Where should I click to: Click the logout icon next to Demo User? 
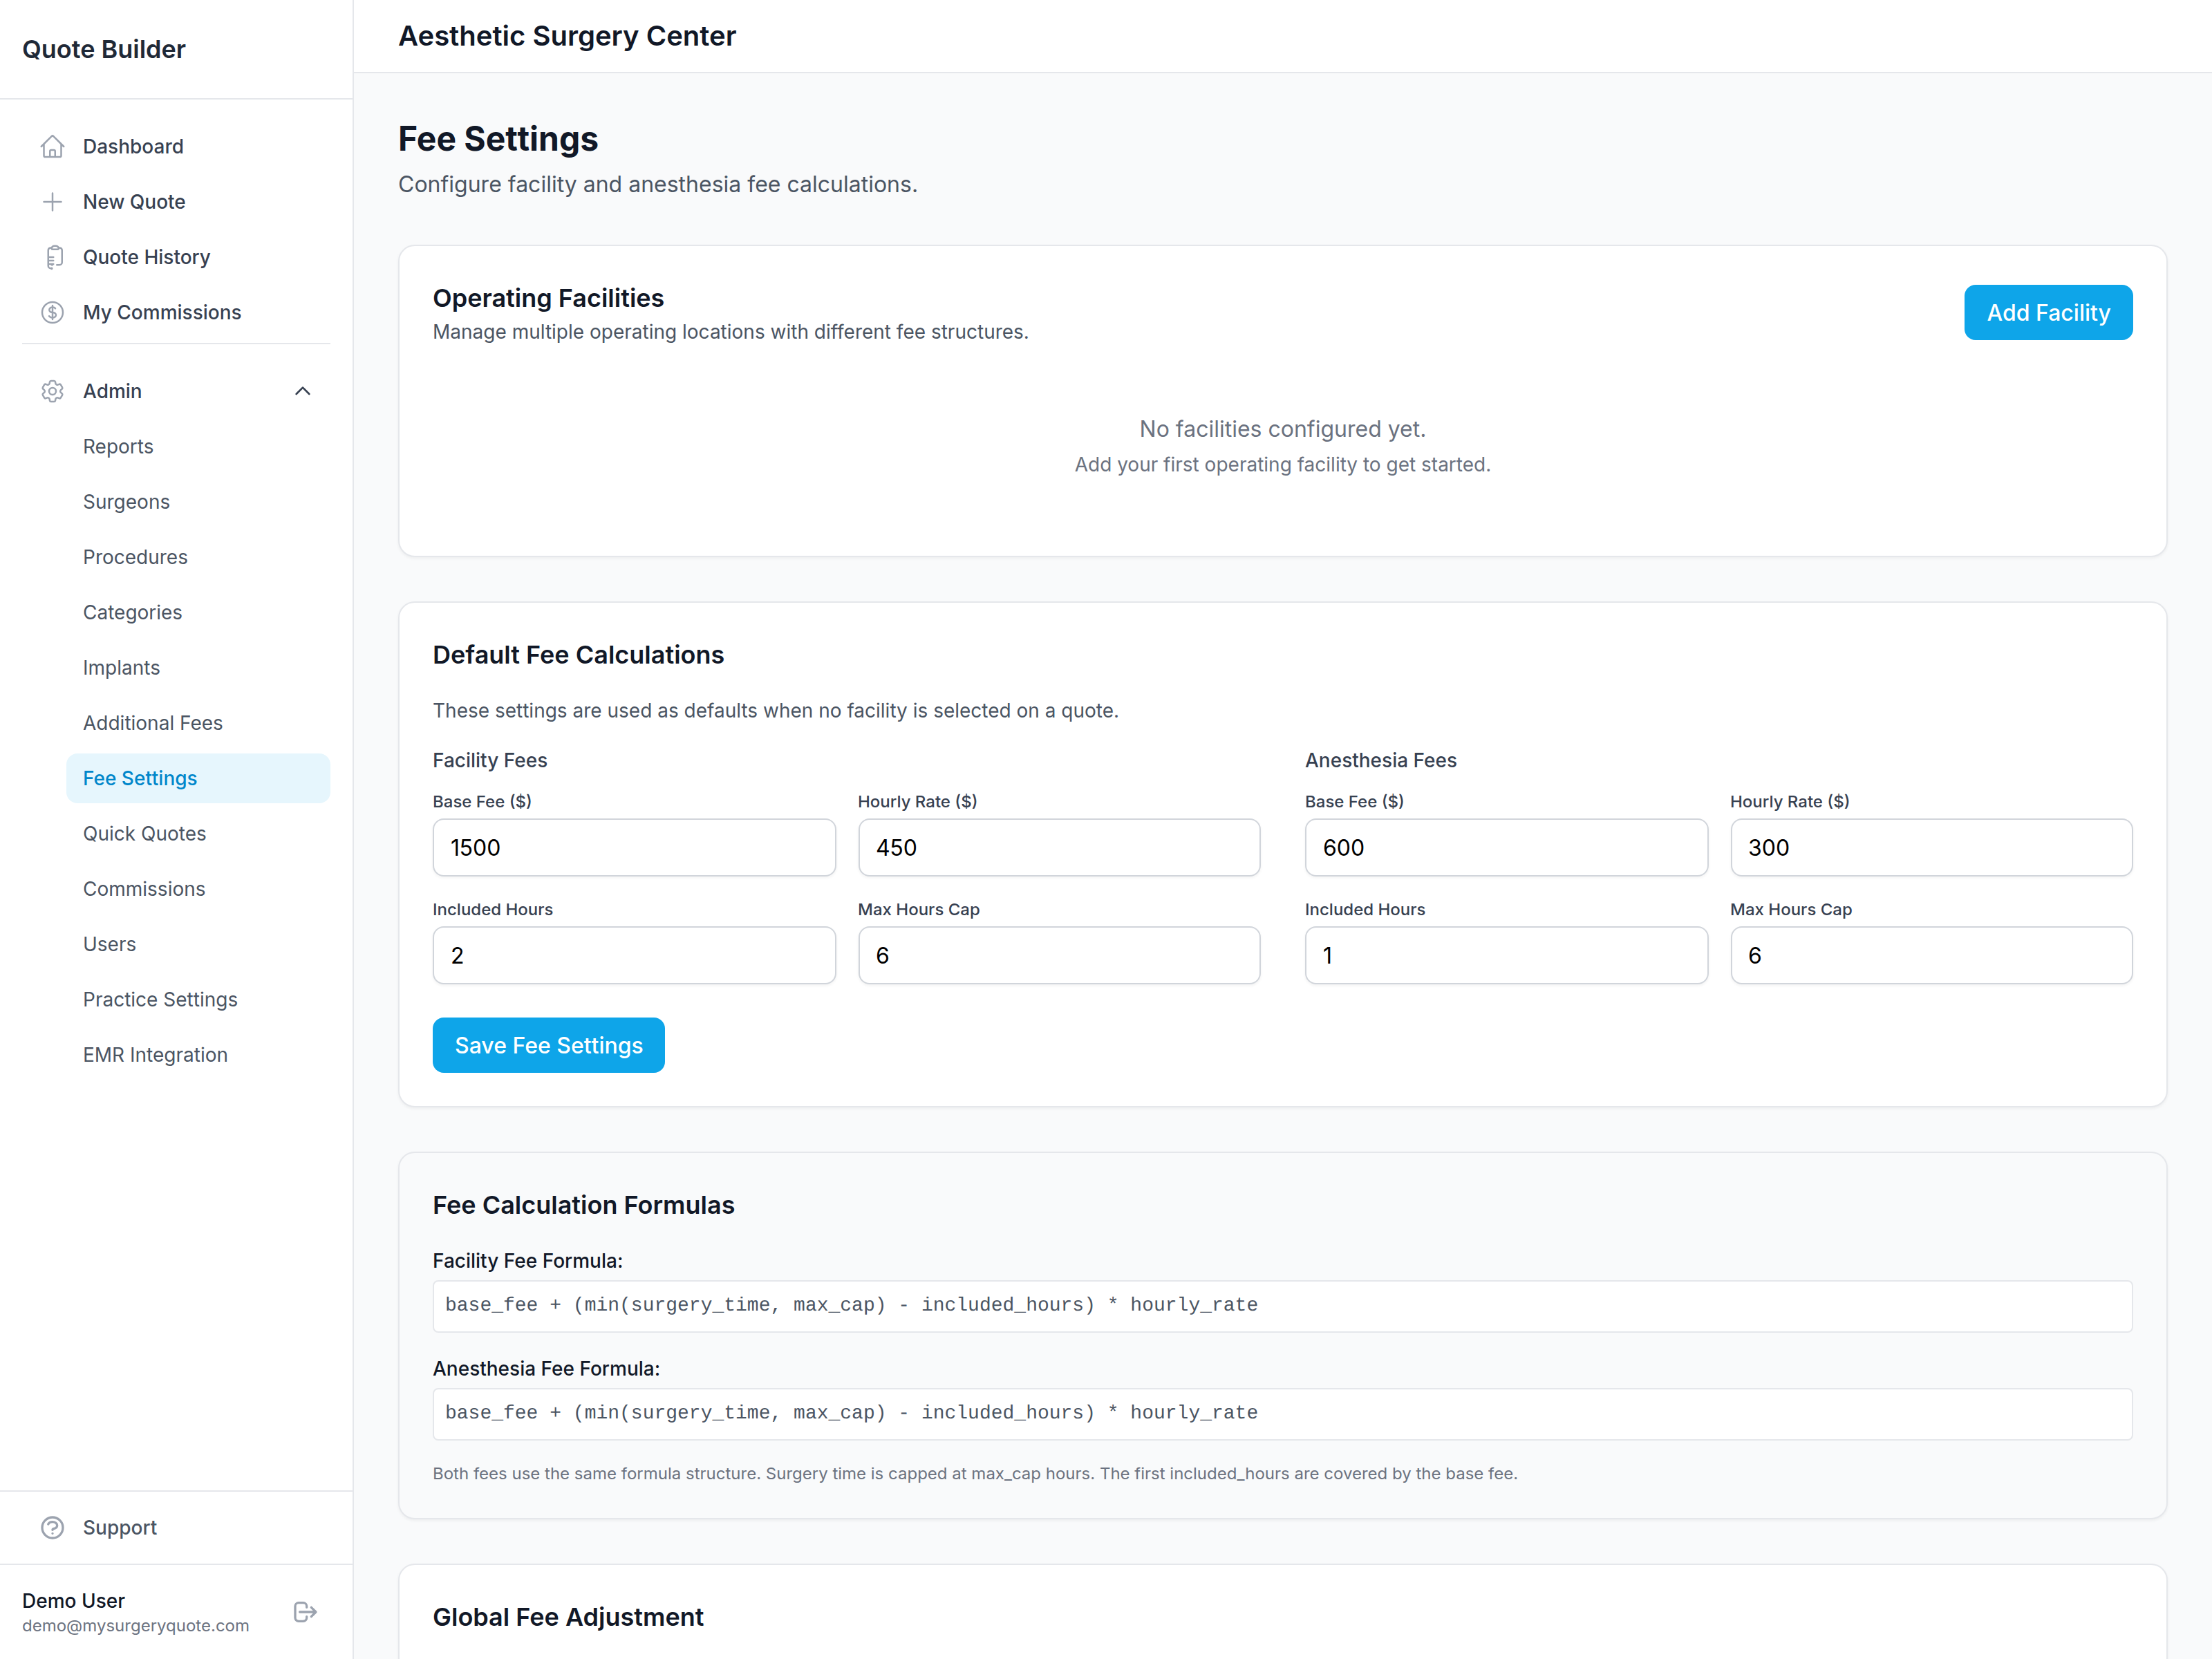point(305,1611)
